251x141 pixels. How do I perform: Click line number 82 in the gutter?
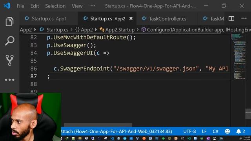click(33, 38)
